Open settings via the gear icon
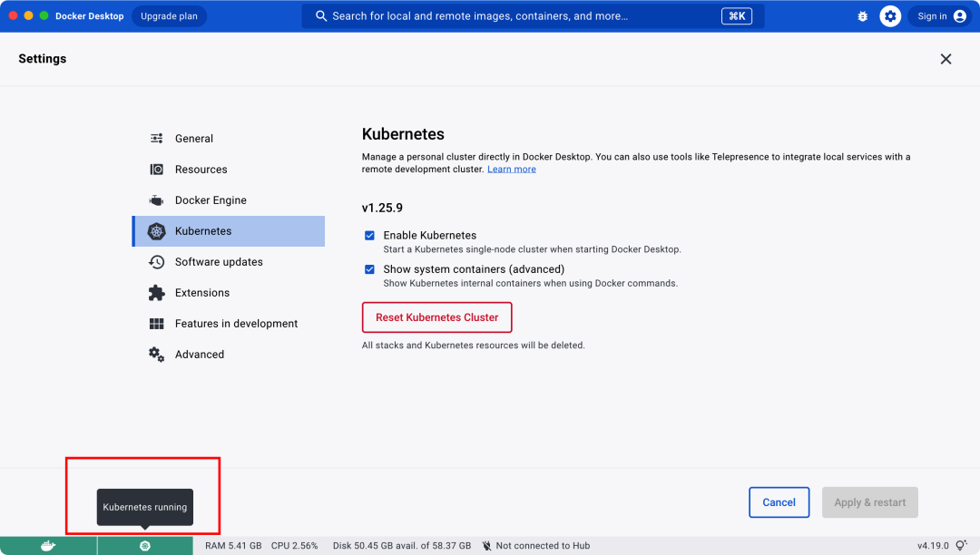 tap(890, 16)
